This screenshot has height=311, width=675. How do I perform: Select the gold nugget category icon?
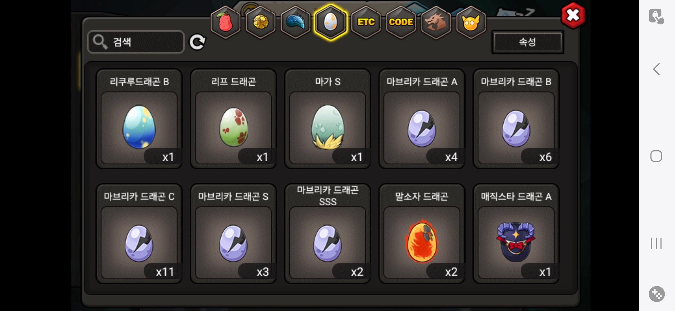[260, 22]
